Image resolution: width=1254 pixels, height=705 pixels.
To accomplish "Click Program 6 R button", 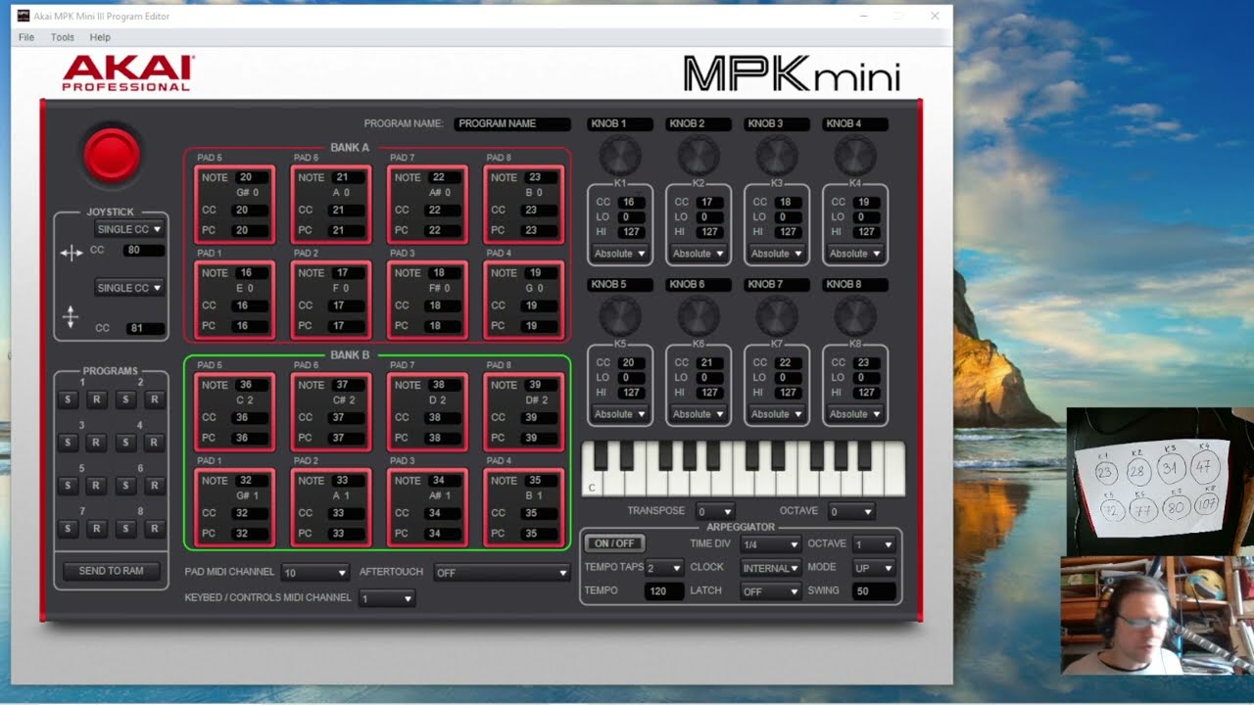I will [154, 486].
